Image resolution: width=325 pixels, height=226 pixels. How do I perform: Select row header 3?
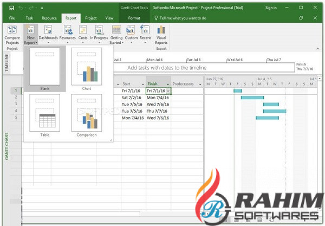point(16,104)
